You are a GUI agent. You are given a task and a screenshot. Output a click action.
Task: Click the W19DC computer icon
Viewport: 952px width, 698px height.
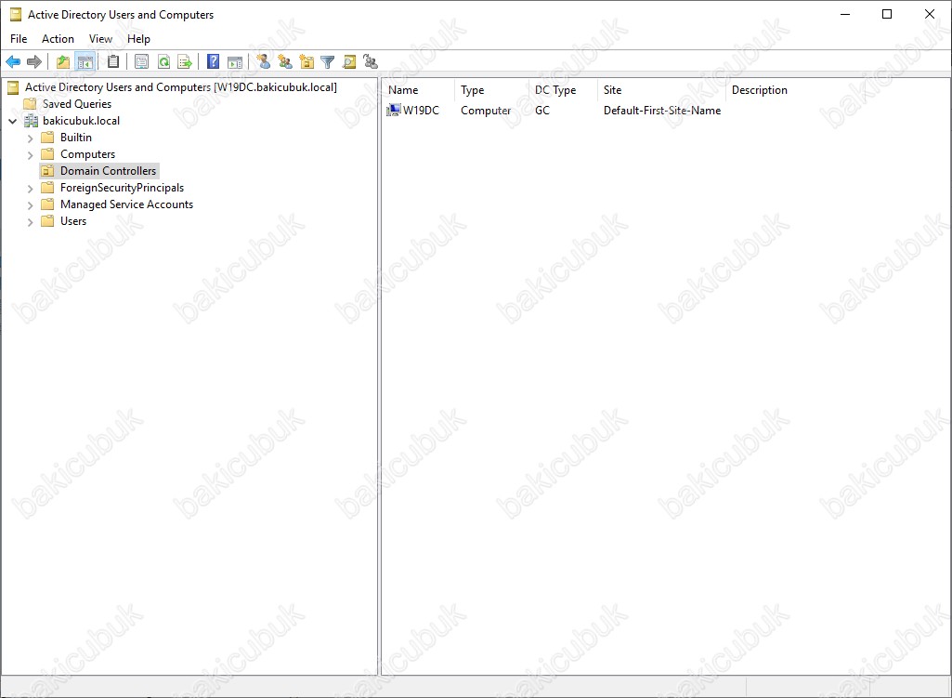394,110
